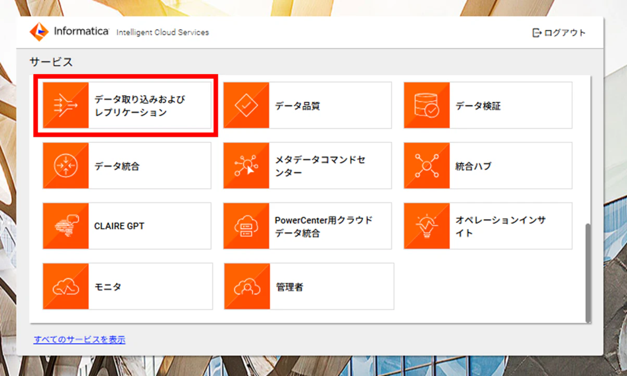627x376 pixels.
Task: Open the データ検証 service tile
Action: (x=488, y=105)
